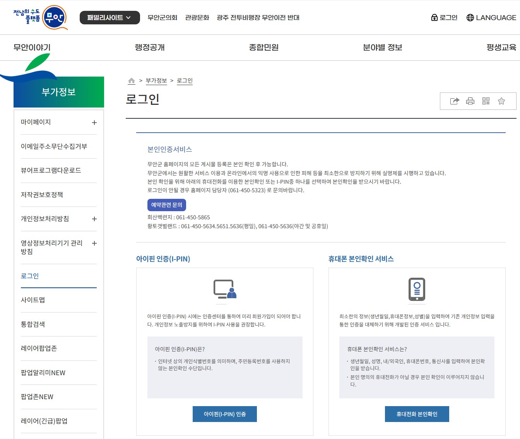Screen dimensions: 520x439
Task: Click the 본인인증서비스 heading
Action: [169, 149]
